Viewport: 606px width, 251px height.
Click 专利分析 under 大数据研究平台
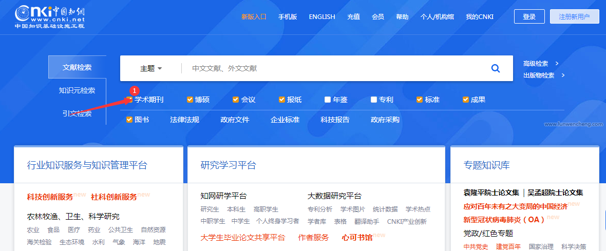click(x=319, y=209)
